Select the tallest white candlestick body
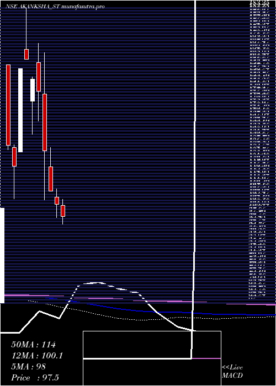This screenshot has width=276, height=386. tap(20, 110)
